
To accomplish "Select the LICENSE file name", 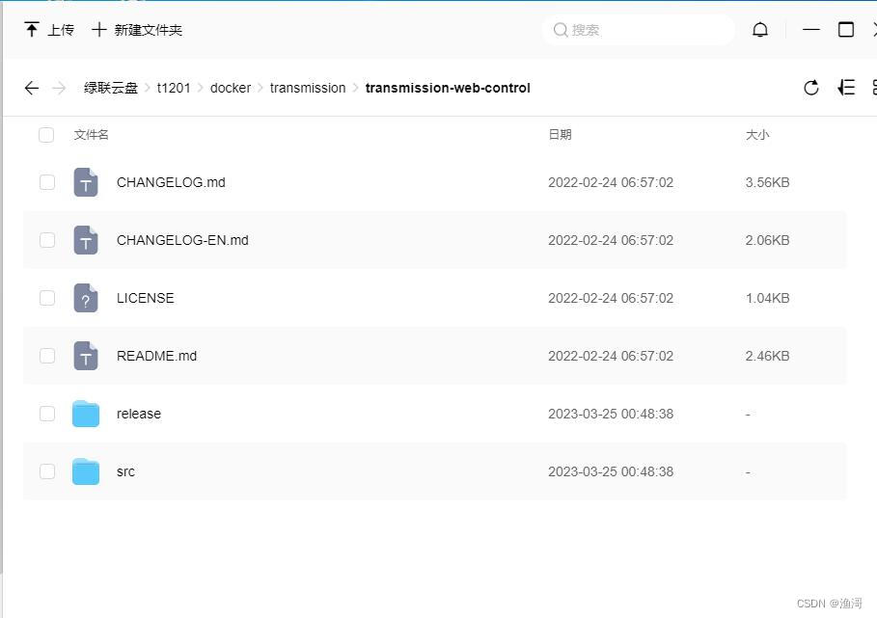I will pyautogui.click(x=146, y=298).
